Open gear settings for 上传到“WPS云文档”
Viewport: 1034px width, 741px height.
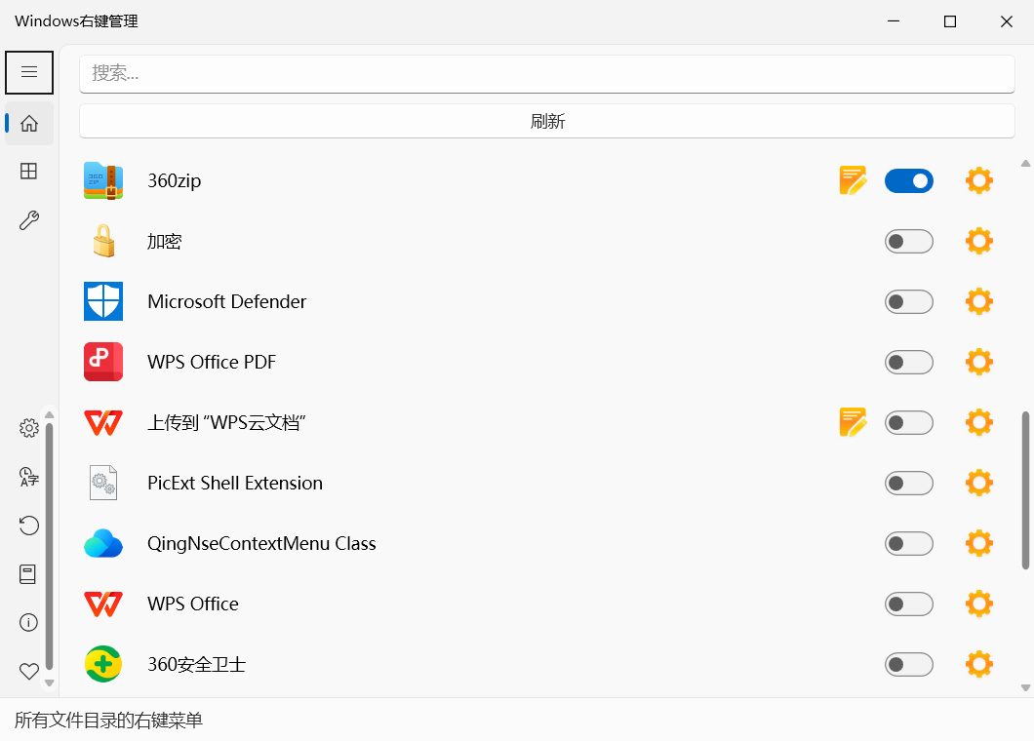click(979, 422)
